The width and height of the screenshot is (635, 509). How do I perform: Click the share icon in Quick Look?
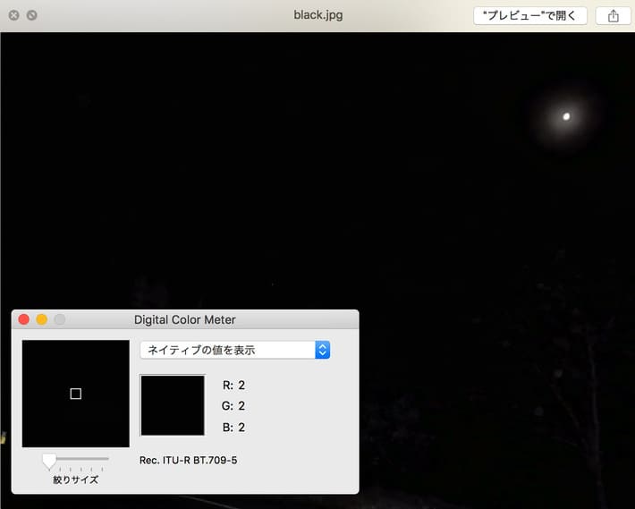pyautogui.click(x=613, y=15)
